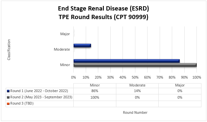Click the orange Round 3 legend swatch
The image size is (207, 122).
(x=8, y=104)
